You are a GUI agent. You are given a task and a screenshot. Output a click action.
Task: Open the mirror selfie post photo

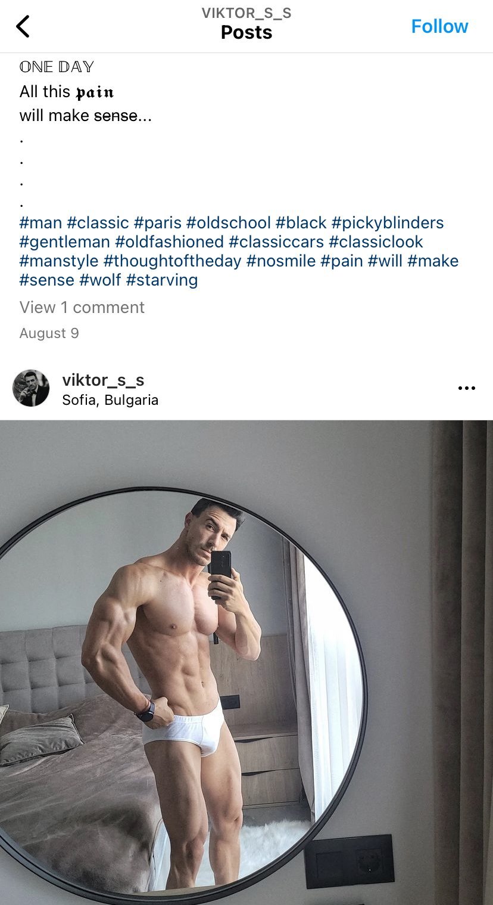pos(246,662)
